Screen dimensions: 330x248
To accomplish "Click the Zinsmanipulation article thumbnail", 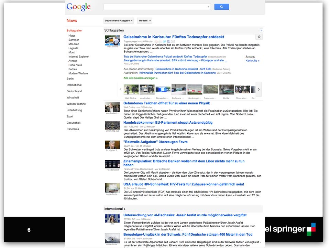I will click(x=112, y=164).
